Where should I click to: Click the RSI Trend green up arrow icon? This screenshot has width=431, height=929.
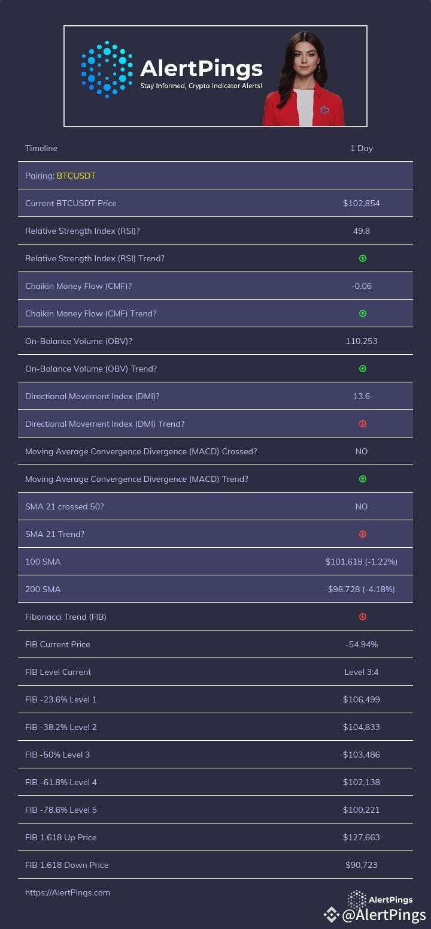[362, 258]
